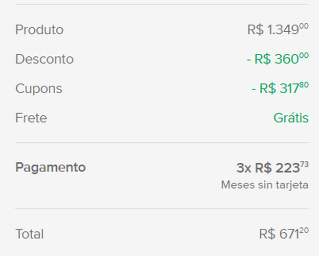319x256 pixels.
Task: Click the bold Pagamento heading
Action: (51, 167)
